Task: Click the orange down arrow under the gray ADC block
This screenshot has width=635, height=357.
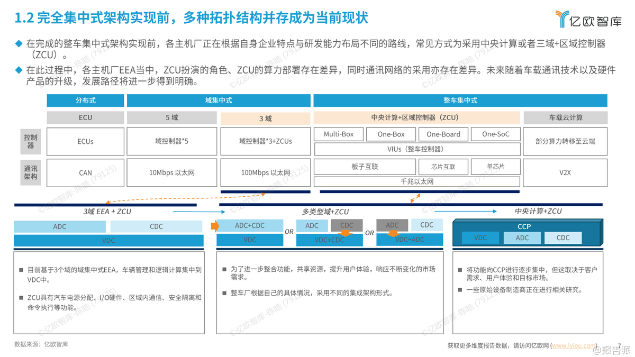Action: (393, 233)
